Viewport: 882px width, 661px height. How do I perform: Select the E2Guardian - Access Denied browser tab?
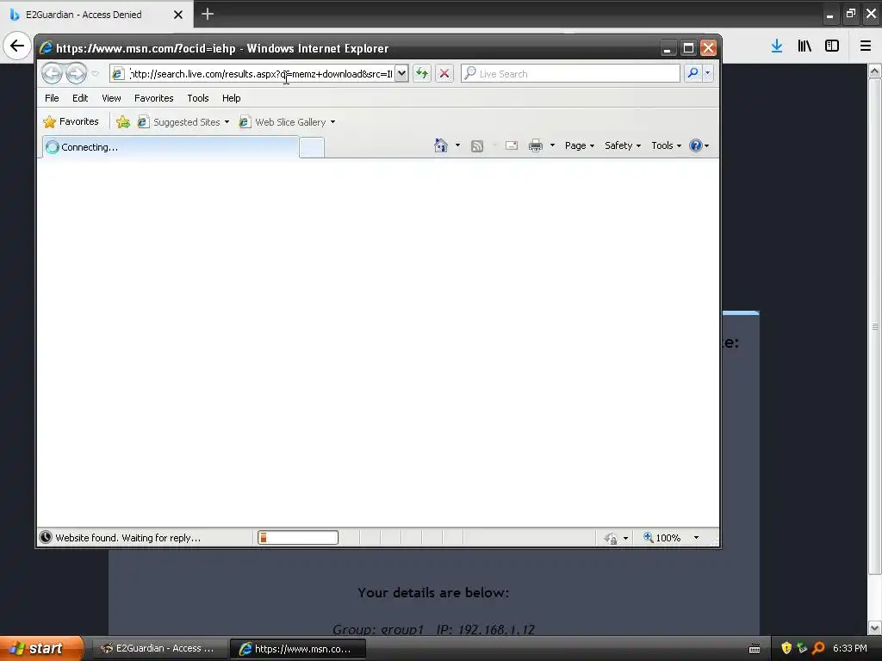(96, 14)
